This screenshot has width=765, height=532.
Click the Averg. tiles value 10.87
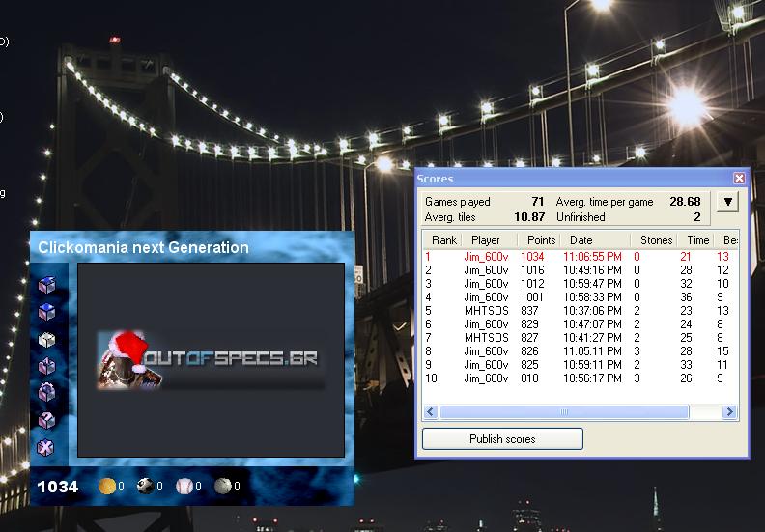[529, 217]
